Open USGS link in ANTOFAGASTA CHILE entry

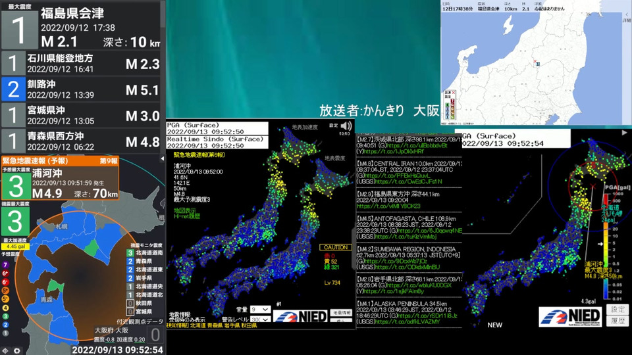click(x=406, y=237)
